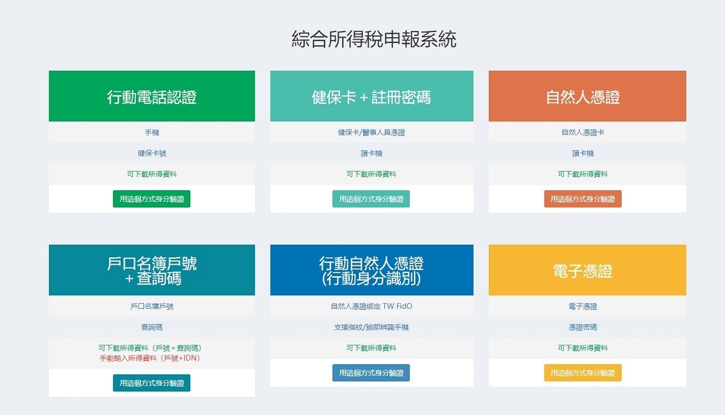Click the 健保卡號 row
The height and width of the screenshot is (415, 725).
(x=152, y=153)
